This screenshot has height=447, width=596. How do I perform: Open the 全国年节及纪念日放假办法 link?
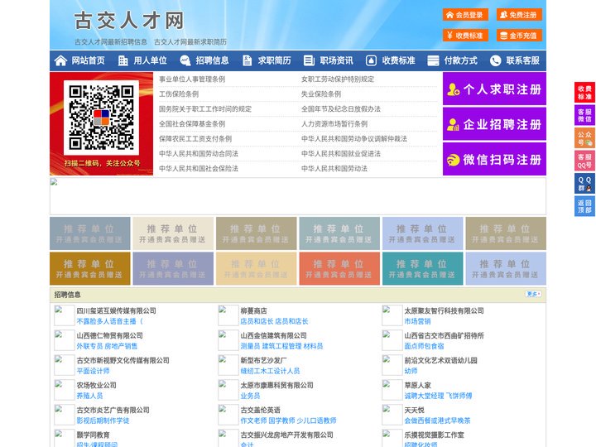(x=341, y=108)
